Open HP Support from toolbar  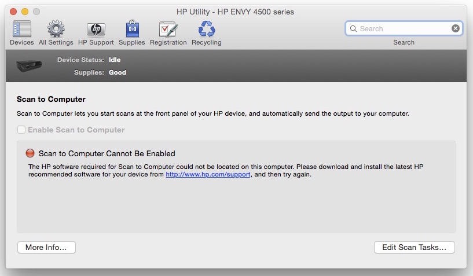(x=96, y=29)
